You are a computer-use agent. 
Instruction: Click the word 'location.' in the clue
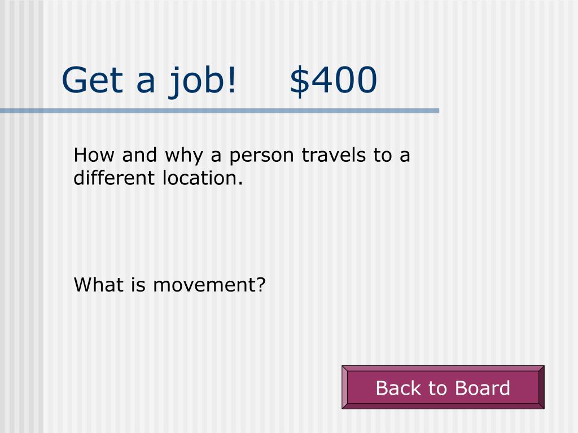203,178
